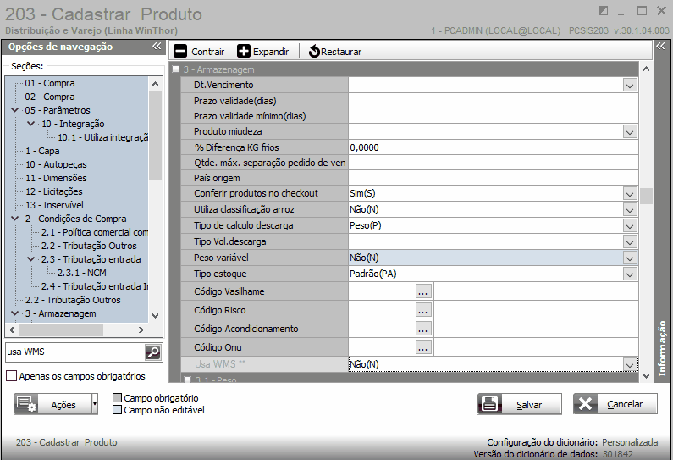
Task: Click the search magnifier icon next to usa WMS
Action: coord(153,352)
